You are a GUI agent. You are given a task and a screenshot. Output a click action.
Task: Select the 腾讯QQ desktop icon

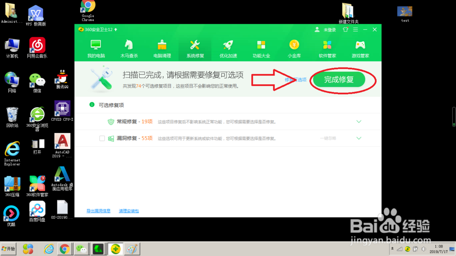pyautogui.click(x=62, y=79)
